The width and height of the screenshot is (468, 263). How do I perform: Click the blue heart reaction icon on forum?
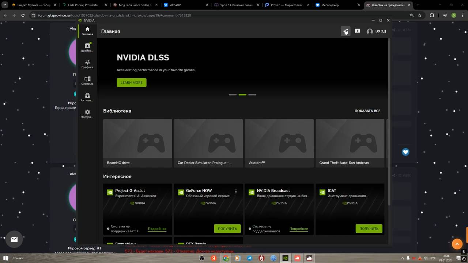(405, 152)
